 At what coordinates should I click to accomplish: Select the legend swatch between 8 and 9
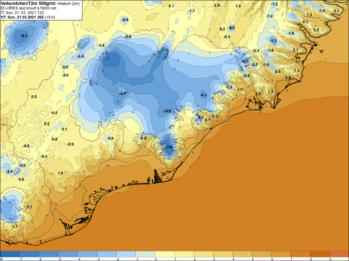click(320, 254)
